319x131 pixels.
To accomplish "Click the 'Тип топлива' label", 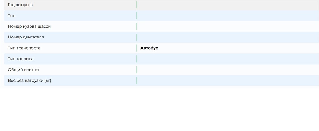I will (x=21, y=59).
